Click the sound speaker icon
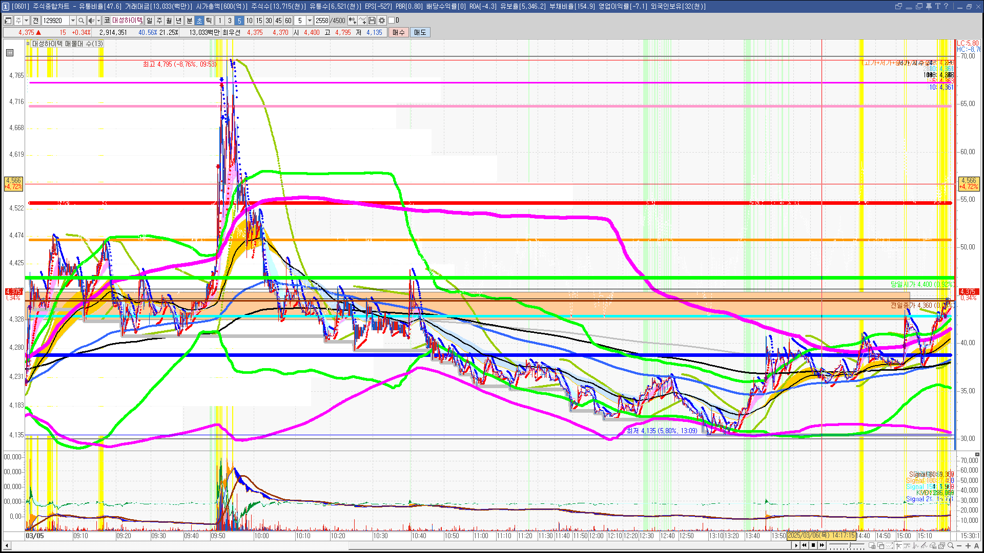 pos(91,20)
